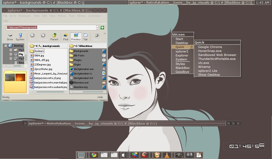The image size is (272, 159).
Task: Launch VLC cone icon in dock
Action: click(x=167, y=155)
